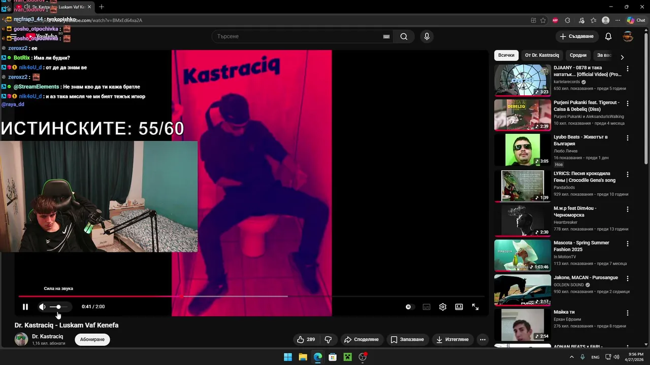Viewport: 650px width, 365px height.
Task: Click the Създаване create button
Action: pos(576,36)
